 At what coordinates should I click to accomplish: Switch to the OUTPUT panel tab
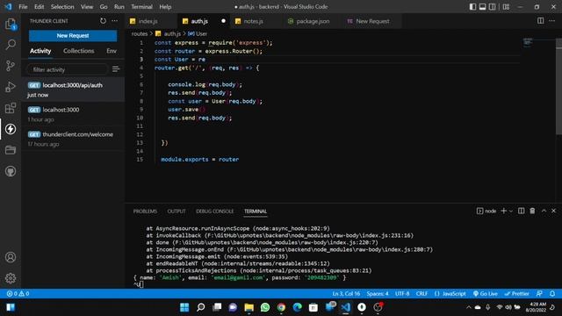pyautogui.click(x=177, y=211)
